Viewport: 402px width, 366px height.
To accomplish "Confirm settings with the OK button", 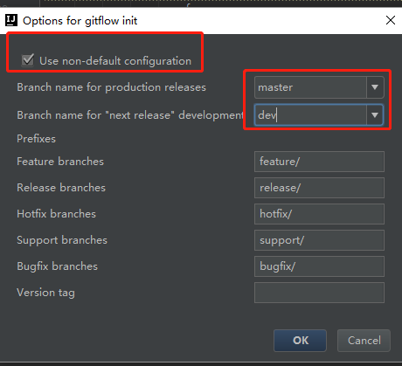I will coord(300,341).
